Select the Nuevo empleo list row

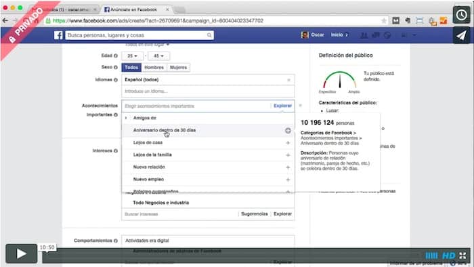[208, 180]
